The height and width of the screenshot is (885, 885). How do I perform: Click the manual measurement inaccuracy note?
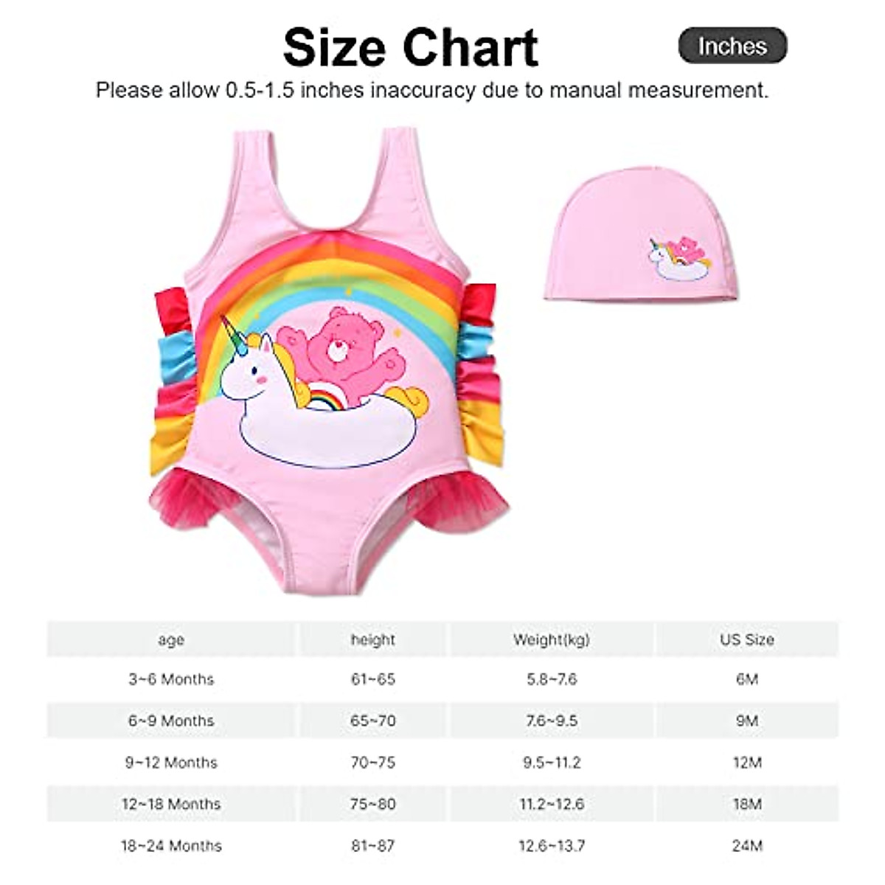[432, 90]
